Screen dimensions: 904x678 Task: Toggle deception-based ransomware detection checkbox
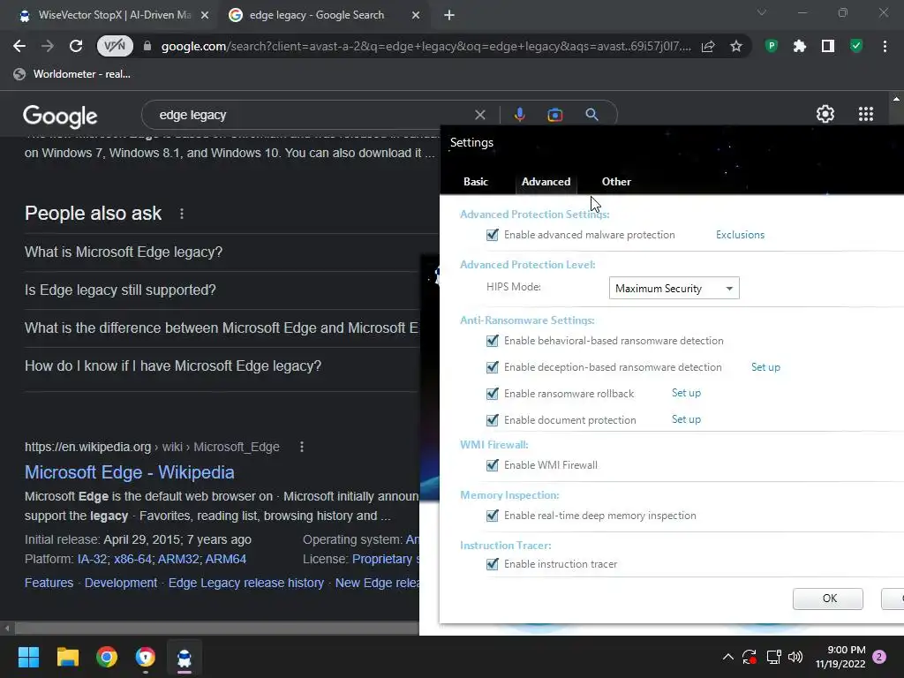[x=493, y=367]
